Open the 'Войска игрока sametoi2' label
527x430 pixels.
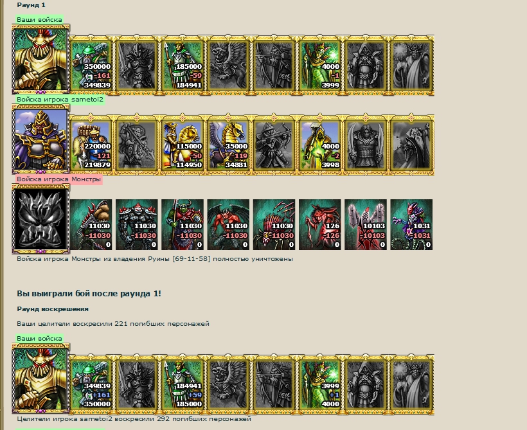60,100
